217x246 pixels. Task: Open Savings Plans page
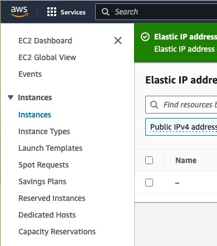click(42, 181)
